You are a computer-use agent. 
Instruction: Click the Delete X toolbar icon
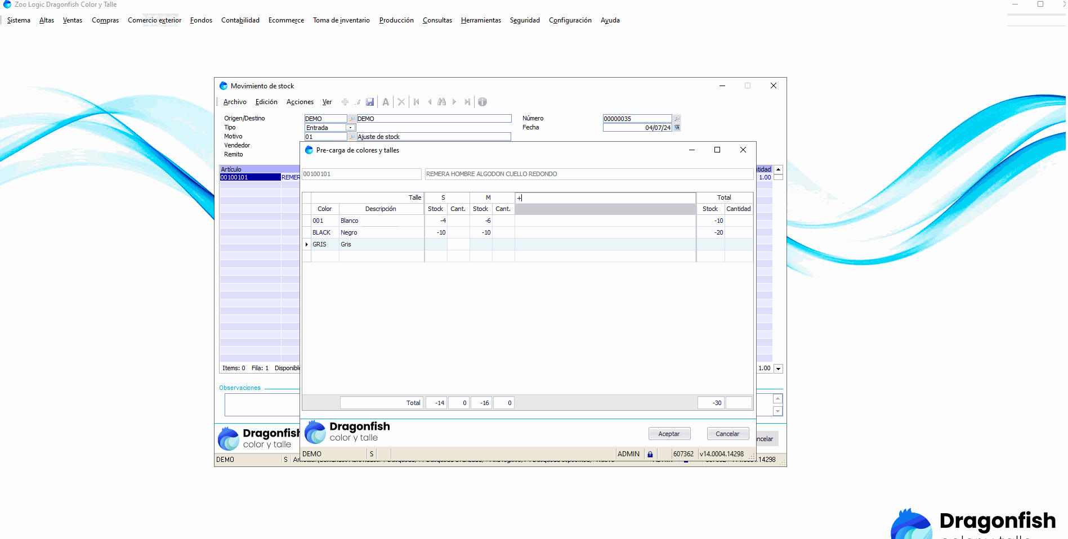tap(401, 102)
